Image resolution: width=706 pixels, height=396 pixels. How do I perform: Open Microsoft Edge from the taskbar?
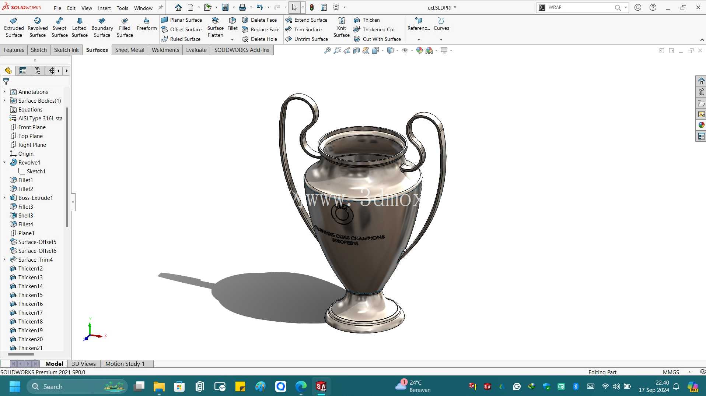(301, 386)
